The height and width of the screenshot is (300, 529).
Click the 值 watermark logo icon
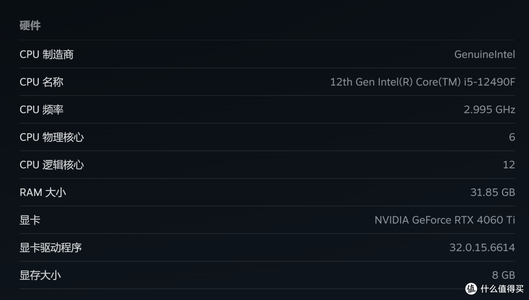click(471, 289)
